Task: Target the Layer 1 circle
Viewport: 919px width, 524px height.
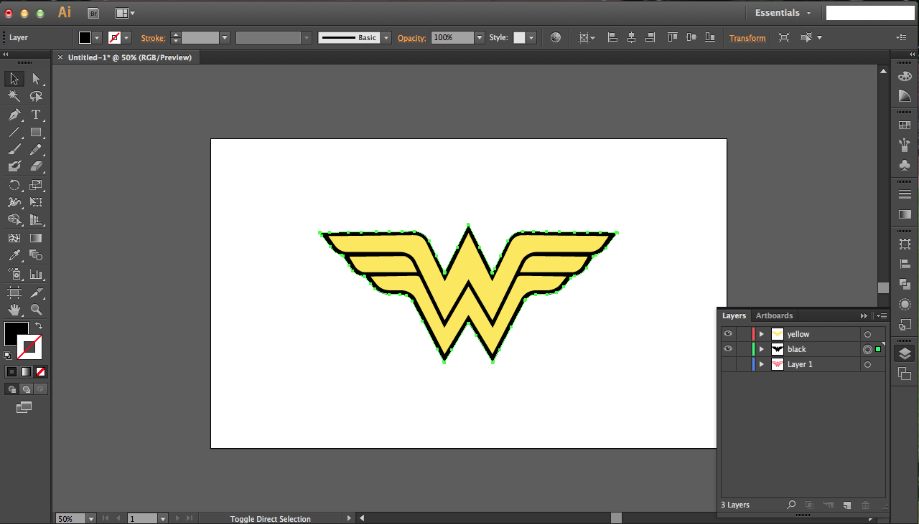Action: click(867, 364)
